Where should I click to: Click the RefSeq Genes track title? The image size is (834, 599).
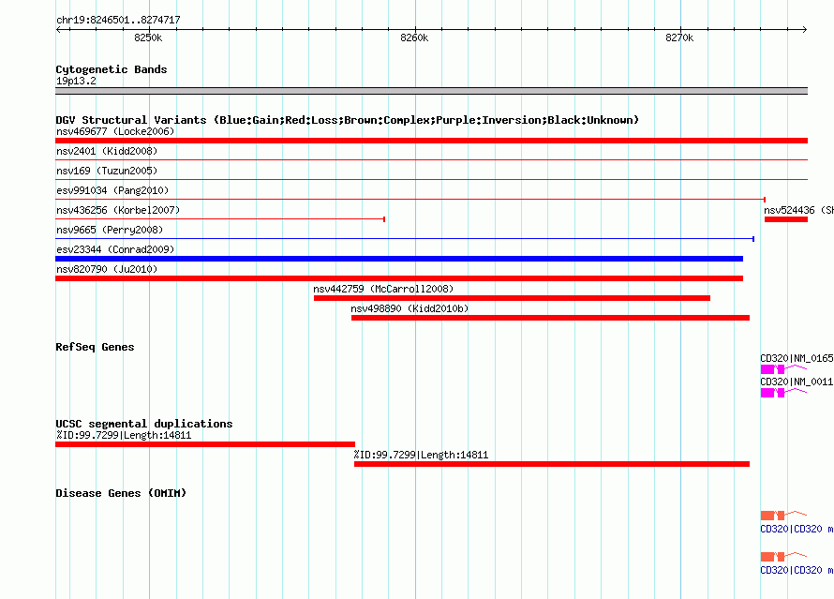click(95, 347)
